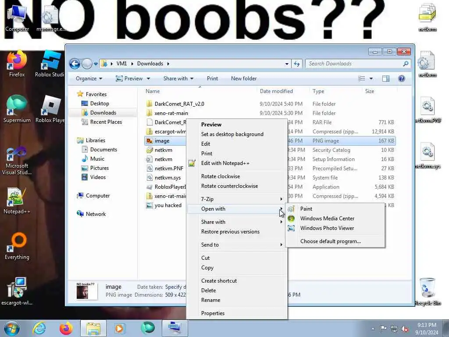449x337 pixels.
Task: Select netkvm.PNF desktop file icon
Action: pyautogui.click(x=428, y=110)
